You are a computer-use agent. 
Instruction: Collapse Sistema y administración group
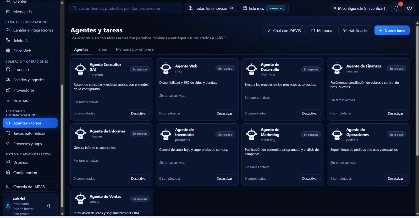(53, 154)
